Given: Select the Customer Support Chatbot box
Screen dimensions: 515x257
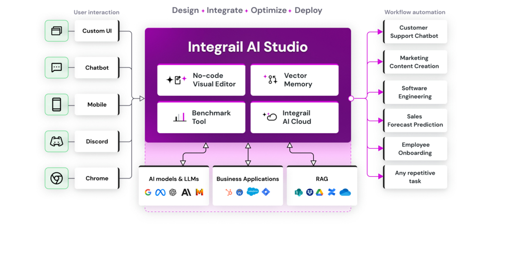Looking at the screenshot, I should (415, 32).
